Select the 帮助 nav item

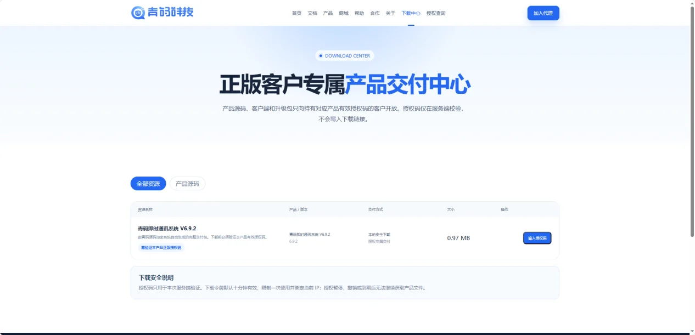[x=359, y=13]
